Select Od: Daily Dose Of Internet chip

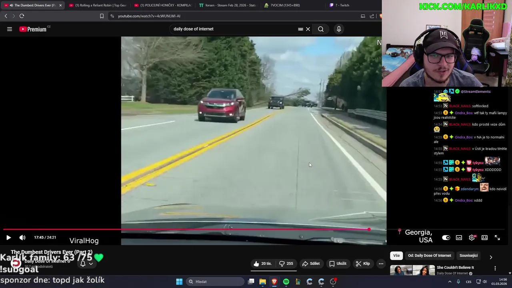[x=430, y=256]
